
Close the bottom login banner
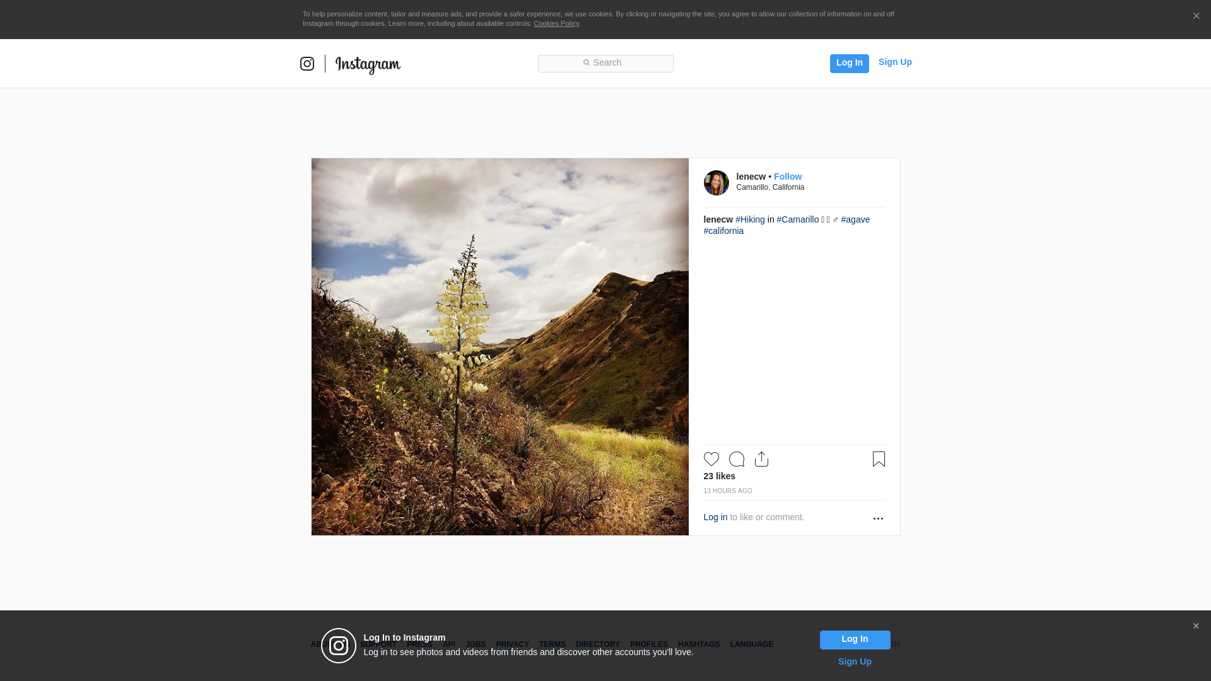point(1196,626)
